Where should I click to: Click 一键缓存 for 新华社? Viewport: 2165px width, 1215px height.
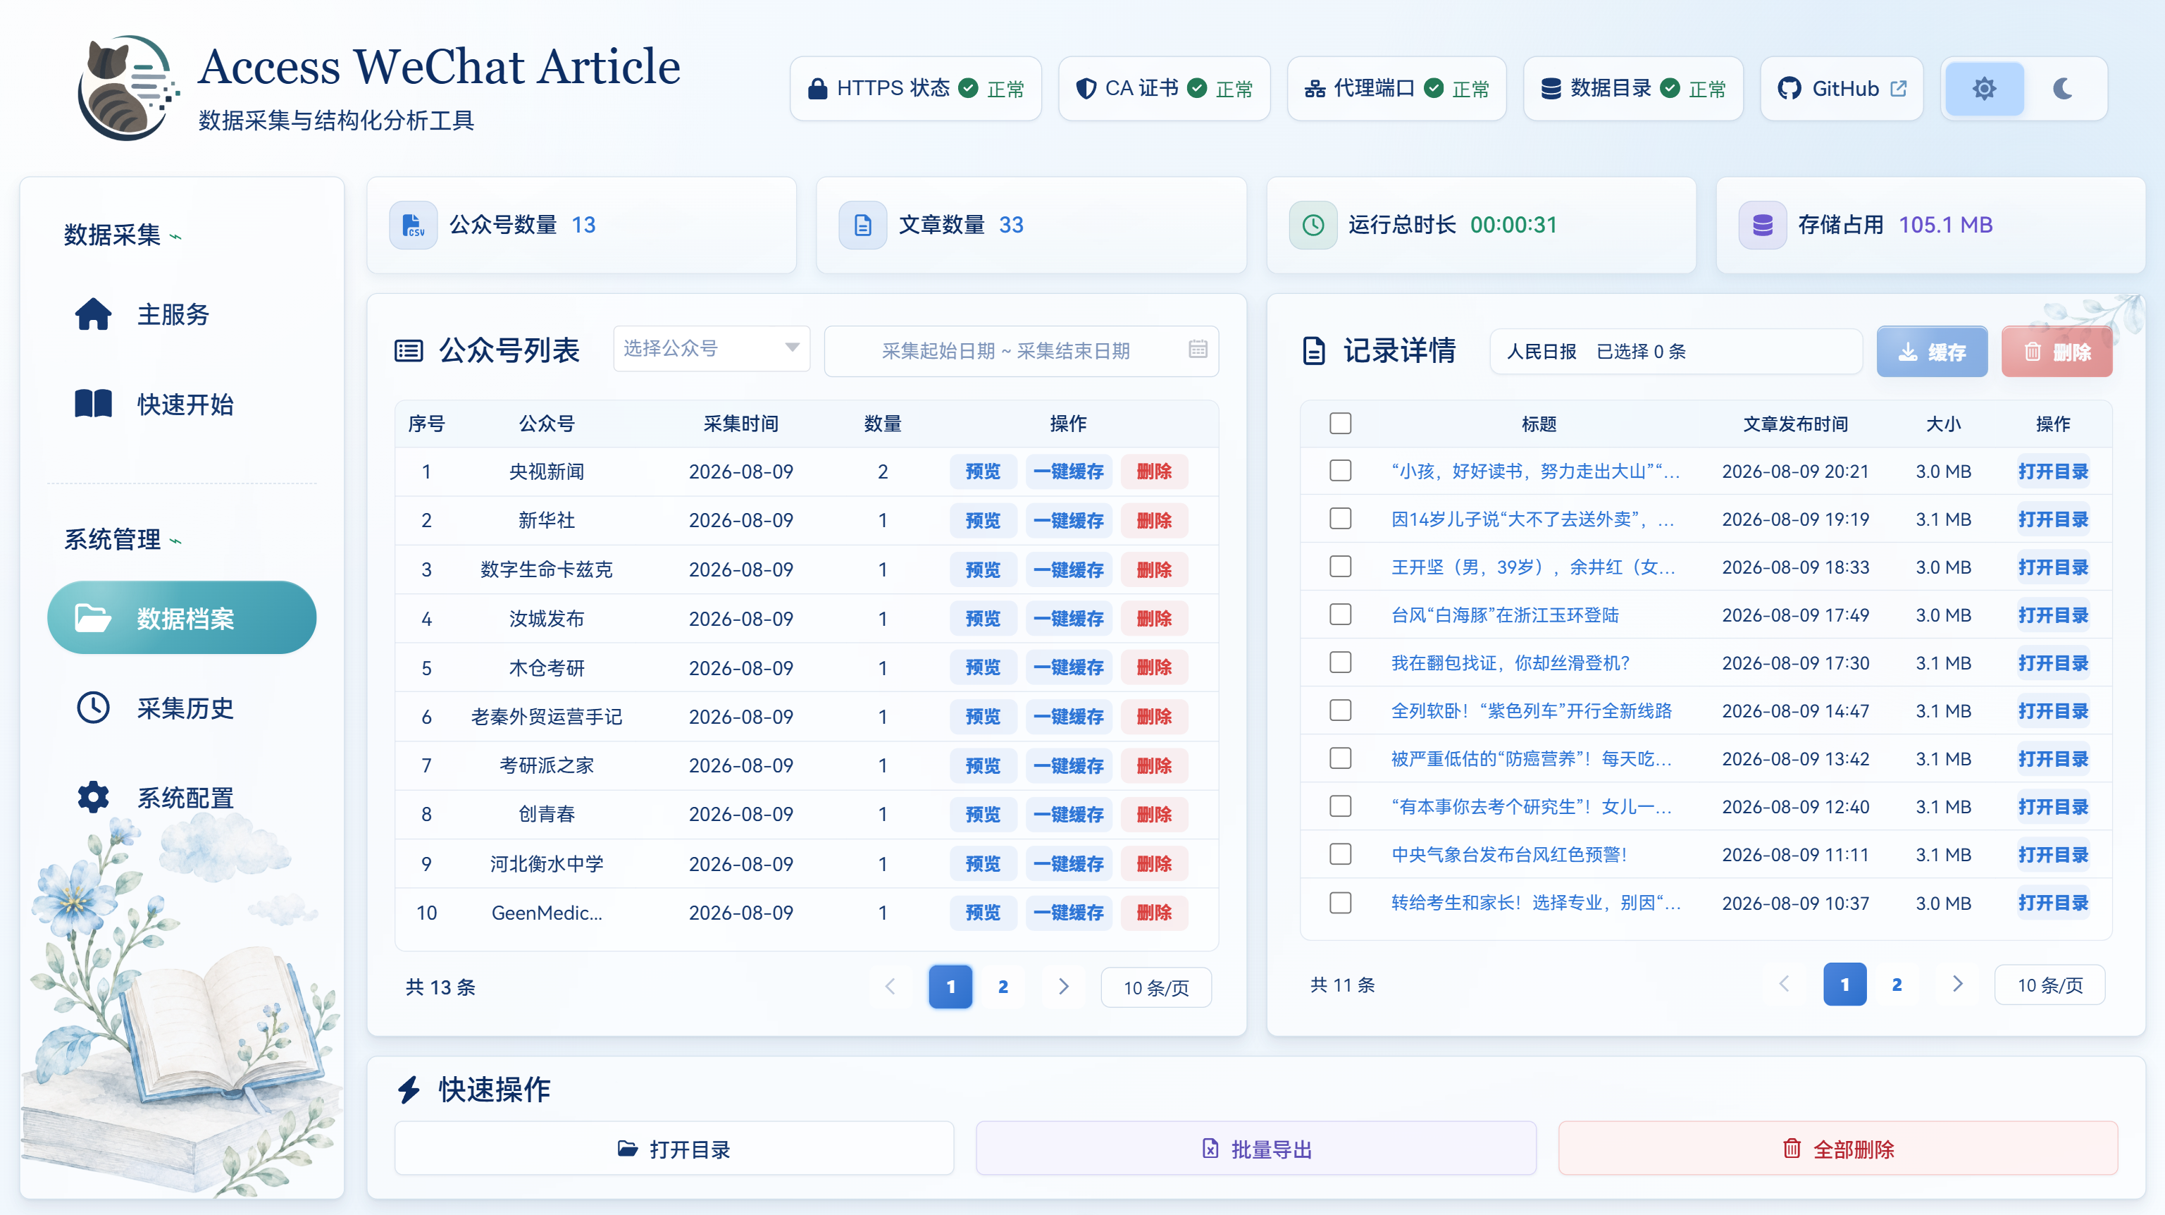1069,519
